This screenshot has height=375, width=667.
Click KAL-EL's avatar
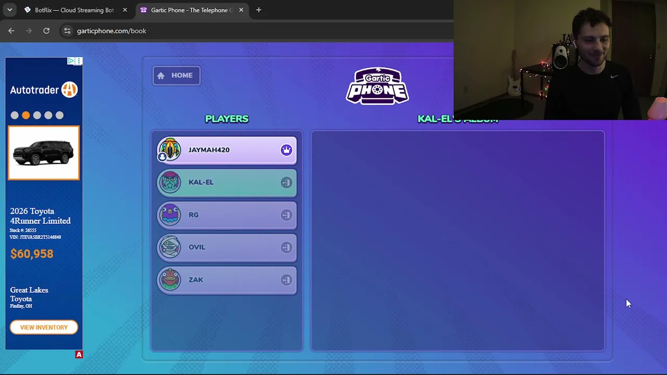(170, 182)
